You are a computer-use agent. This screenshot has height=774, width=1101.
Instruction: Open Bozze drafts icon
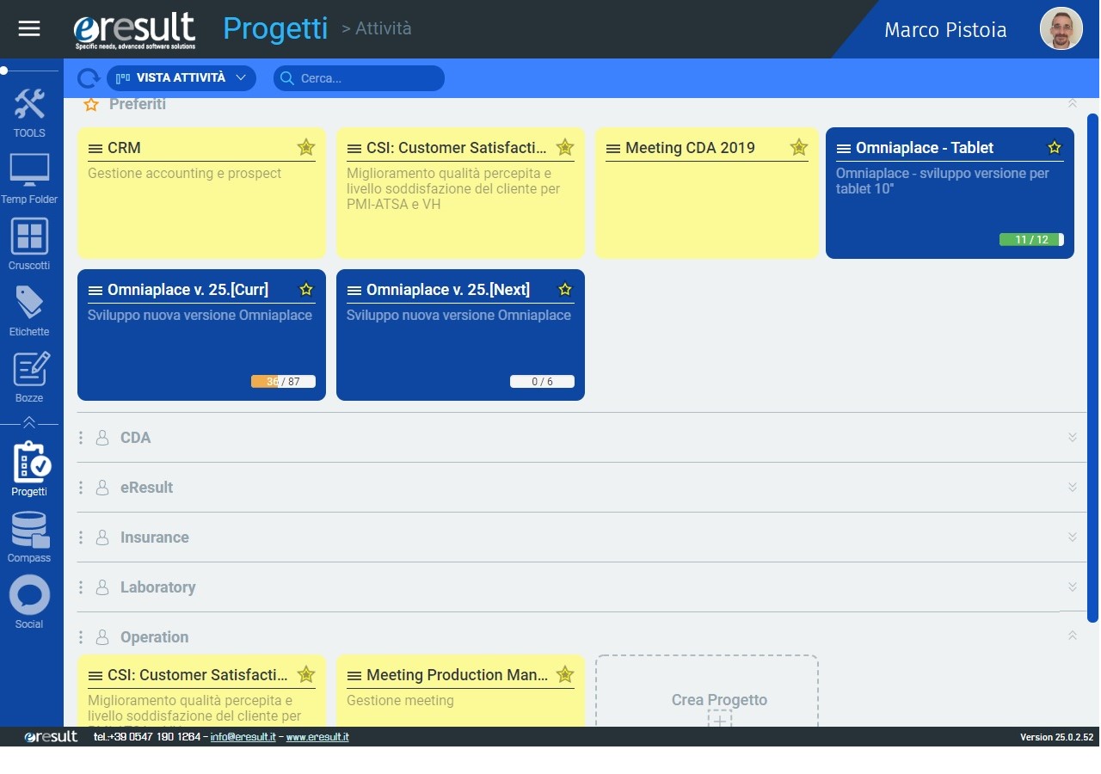coord(29,377)
